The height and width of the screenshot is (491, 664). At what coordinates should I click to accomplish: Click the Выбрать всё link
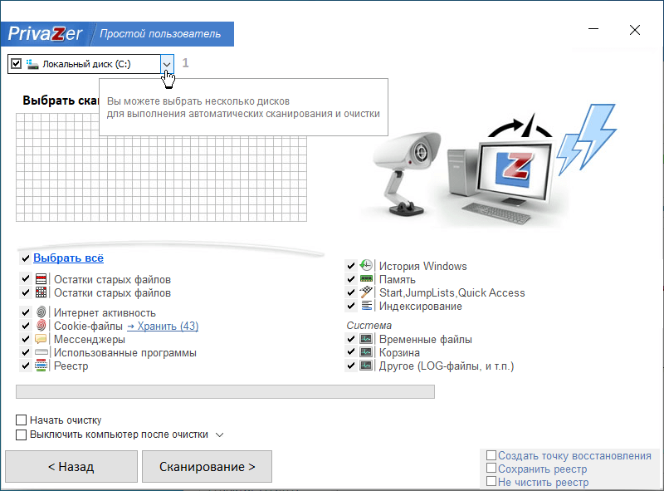[69, 258]
